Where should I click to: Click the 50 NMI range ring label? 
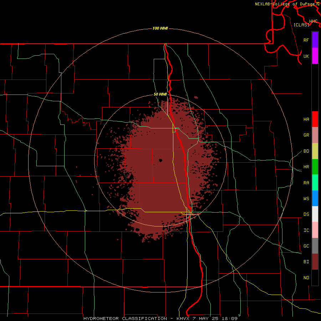pyautogui.click(x=160, y=94)
